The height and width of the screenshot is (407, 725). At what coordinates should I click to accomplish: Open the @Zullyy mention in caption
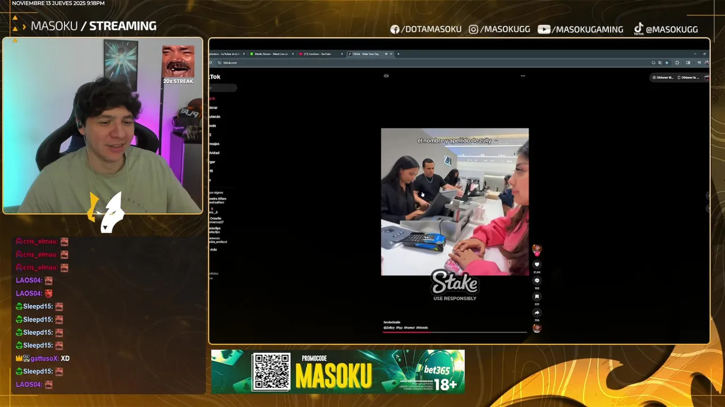[389, 328]
